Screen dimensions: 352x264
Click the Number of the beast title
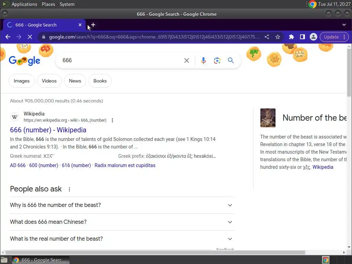point(315,118)
